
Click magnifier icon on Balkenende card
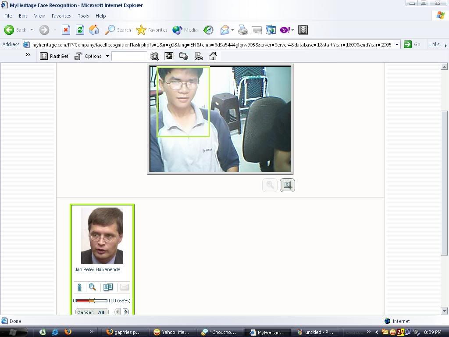tap(92, 287)
